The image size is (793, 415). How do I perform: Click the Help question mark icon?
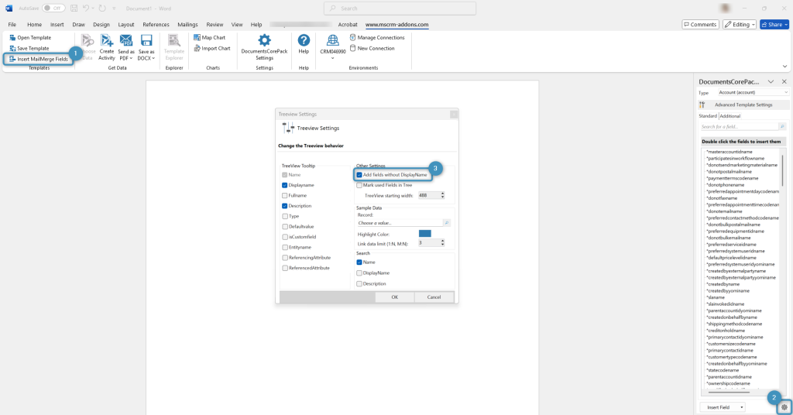tap(304, 40)
